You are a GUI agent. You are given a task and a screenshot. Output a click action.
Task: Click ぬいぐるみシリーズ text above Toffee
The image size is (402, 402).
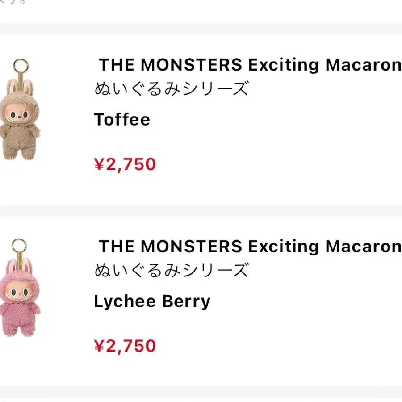point(171,88)
